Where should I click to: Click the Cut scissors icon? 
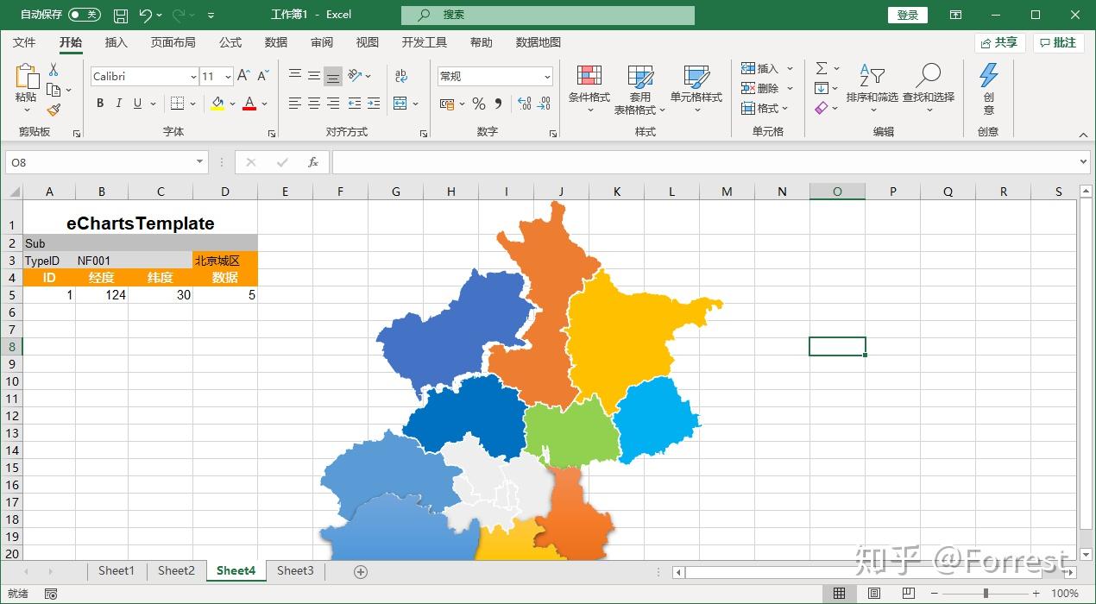54,70
